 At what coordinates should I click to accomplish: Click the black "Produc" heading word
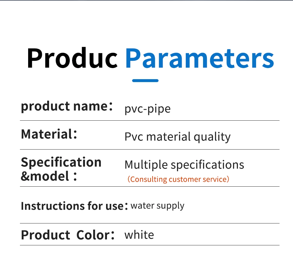(72, 58)
